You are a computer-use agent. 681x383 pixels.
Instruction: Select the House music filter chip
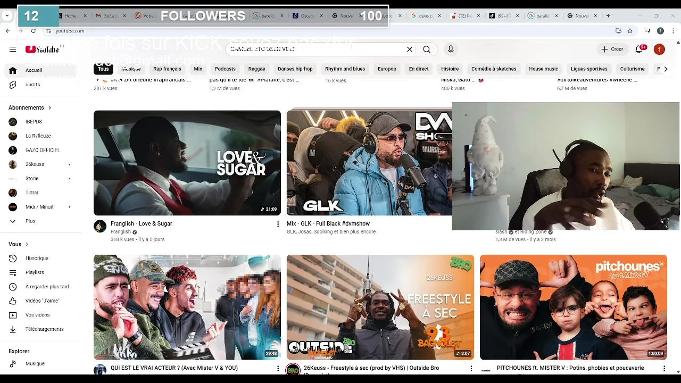click(x=543, y=69)
